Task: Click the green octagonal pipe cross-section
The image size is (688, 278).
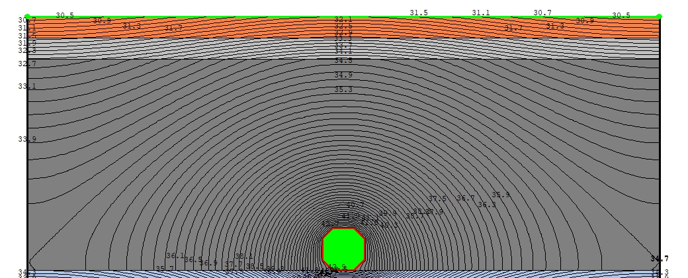Action: tap(343, 249)
